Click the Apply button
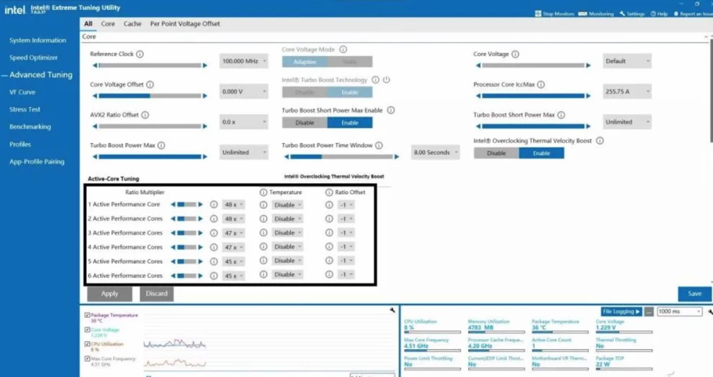 click(110, 294)
